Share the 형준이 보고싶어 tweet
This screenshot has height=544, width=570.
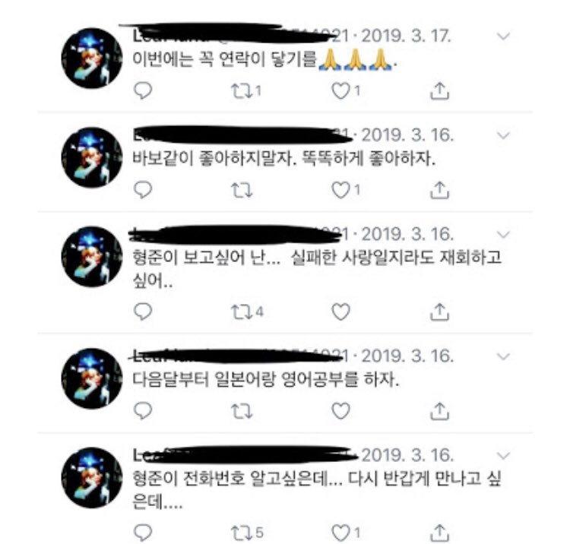point(439,312)
